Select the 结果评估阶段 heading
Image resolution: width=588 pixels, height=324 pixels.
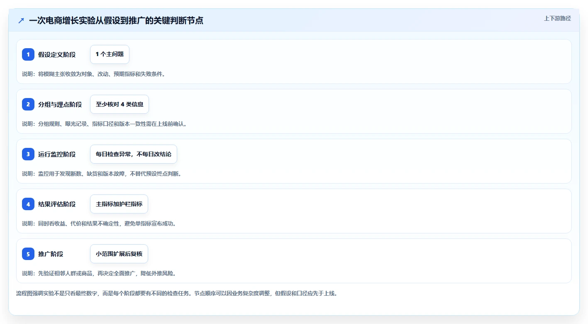tap(57, 204)
